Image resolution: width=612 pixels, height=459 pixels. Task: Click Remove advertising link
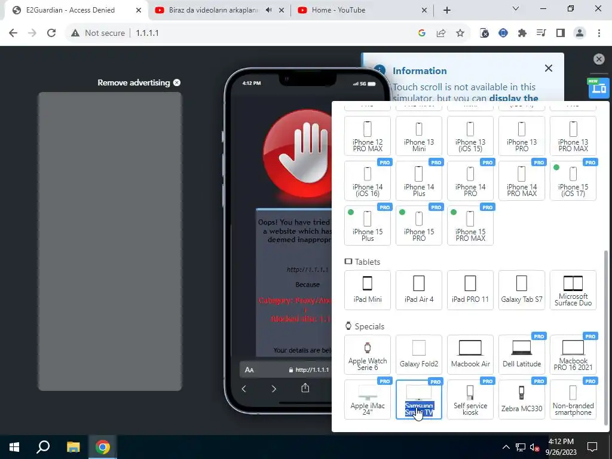click(x=139, y=82)
